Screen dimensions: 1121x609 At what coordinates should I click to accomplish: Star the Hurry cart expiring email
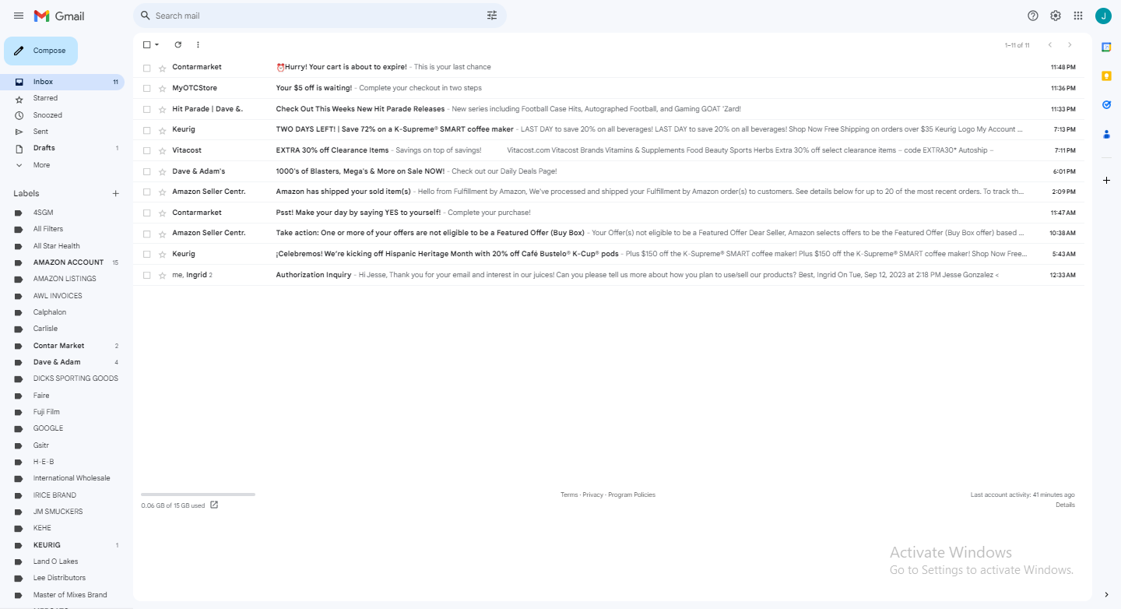(x=162, y=68)
